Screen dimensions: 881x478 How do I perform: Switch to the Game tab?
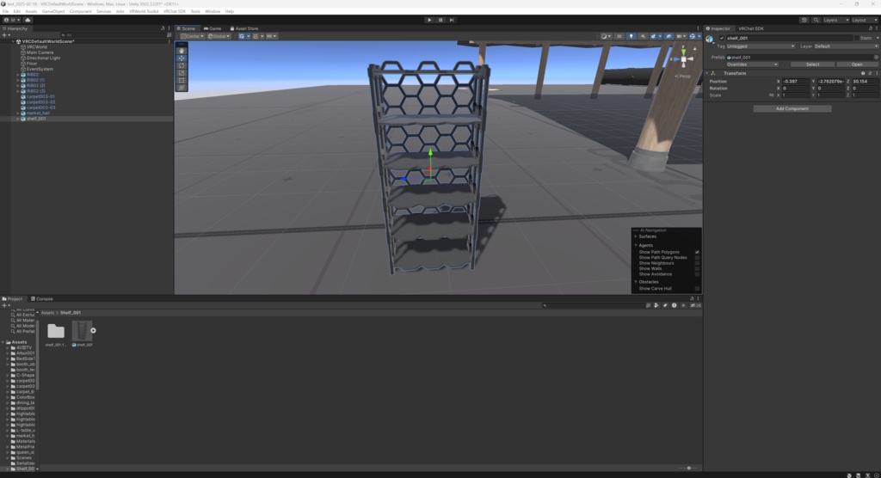tap(213, 28)
